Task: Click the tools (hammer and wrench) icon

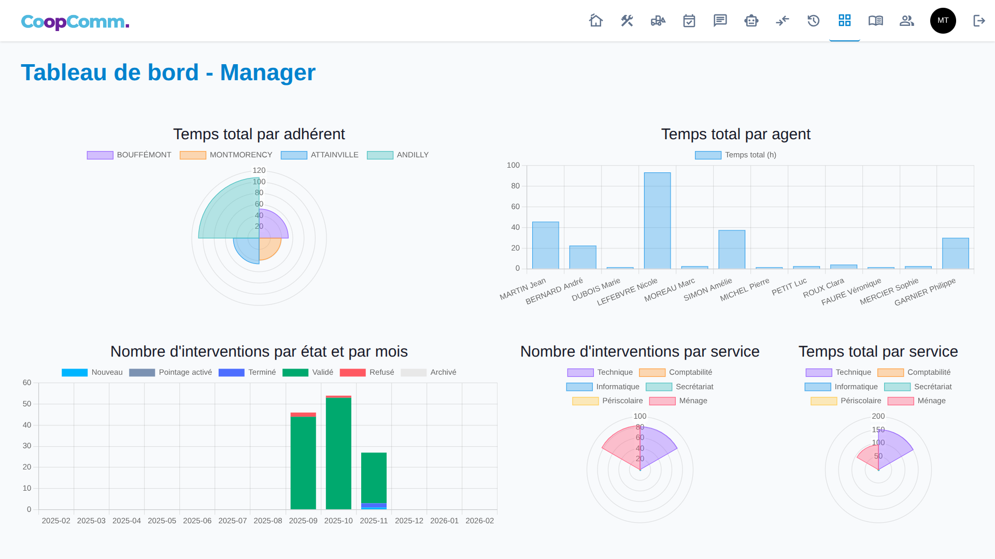Action: click(627, 21)
